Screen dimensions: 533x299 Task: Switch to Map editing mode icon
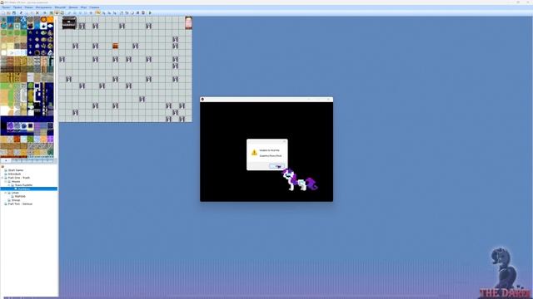click(x=52, y=13)
